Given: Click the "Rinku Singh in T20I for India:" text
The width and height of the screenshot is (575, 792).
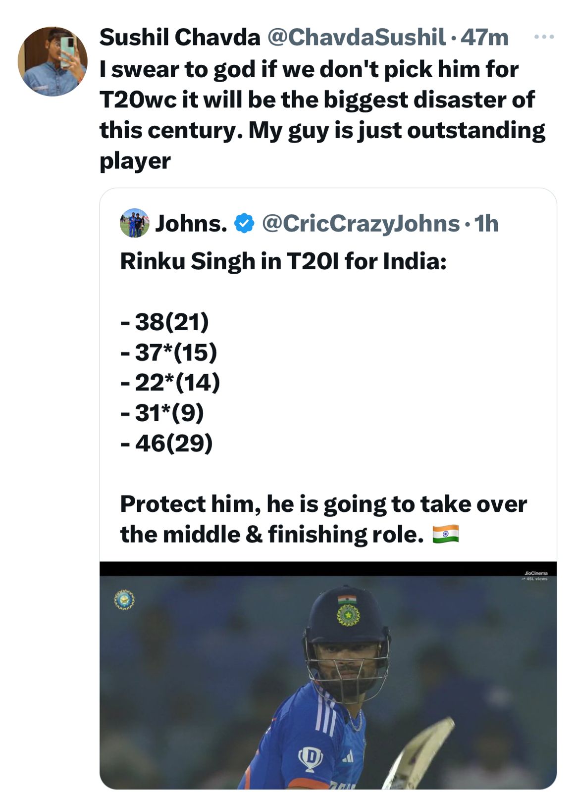Looking at the screenshot, I should tap(283, 261).
